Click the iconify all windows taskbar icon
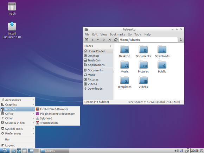This screenshot has width=204, height=153. [x=24, y=151]
